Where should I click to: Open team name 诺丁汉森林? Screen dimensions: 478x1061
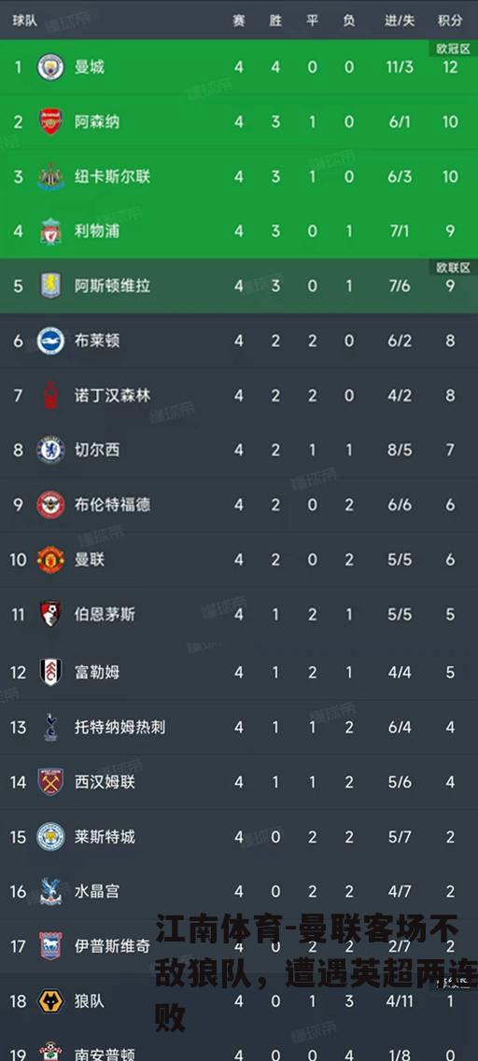[x=112, y=395]
